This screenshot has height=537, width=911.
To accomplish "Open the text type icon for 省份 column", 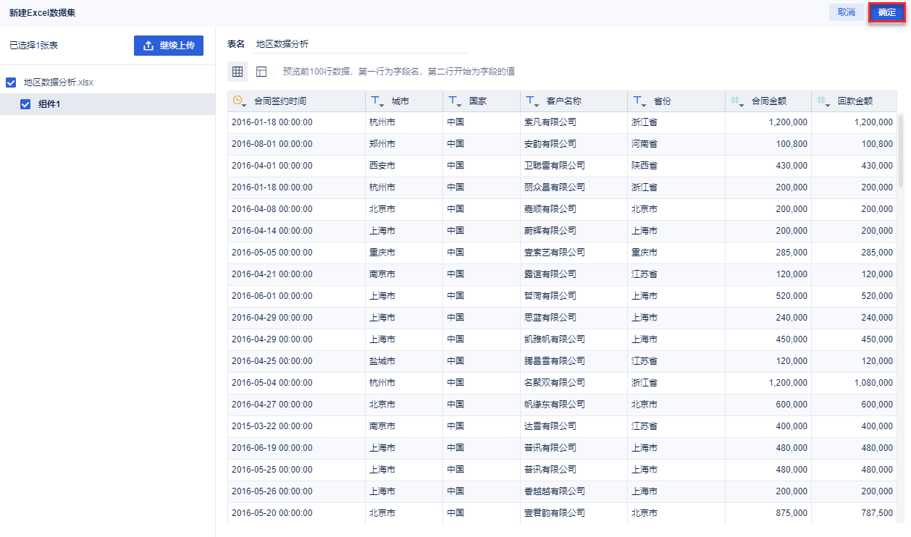I will [640, 101].
